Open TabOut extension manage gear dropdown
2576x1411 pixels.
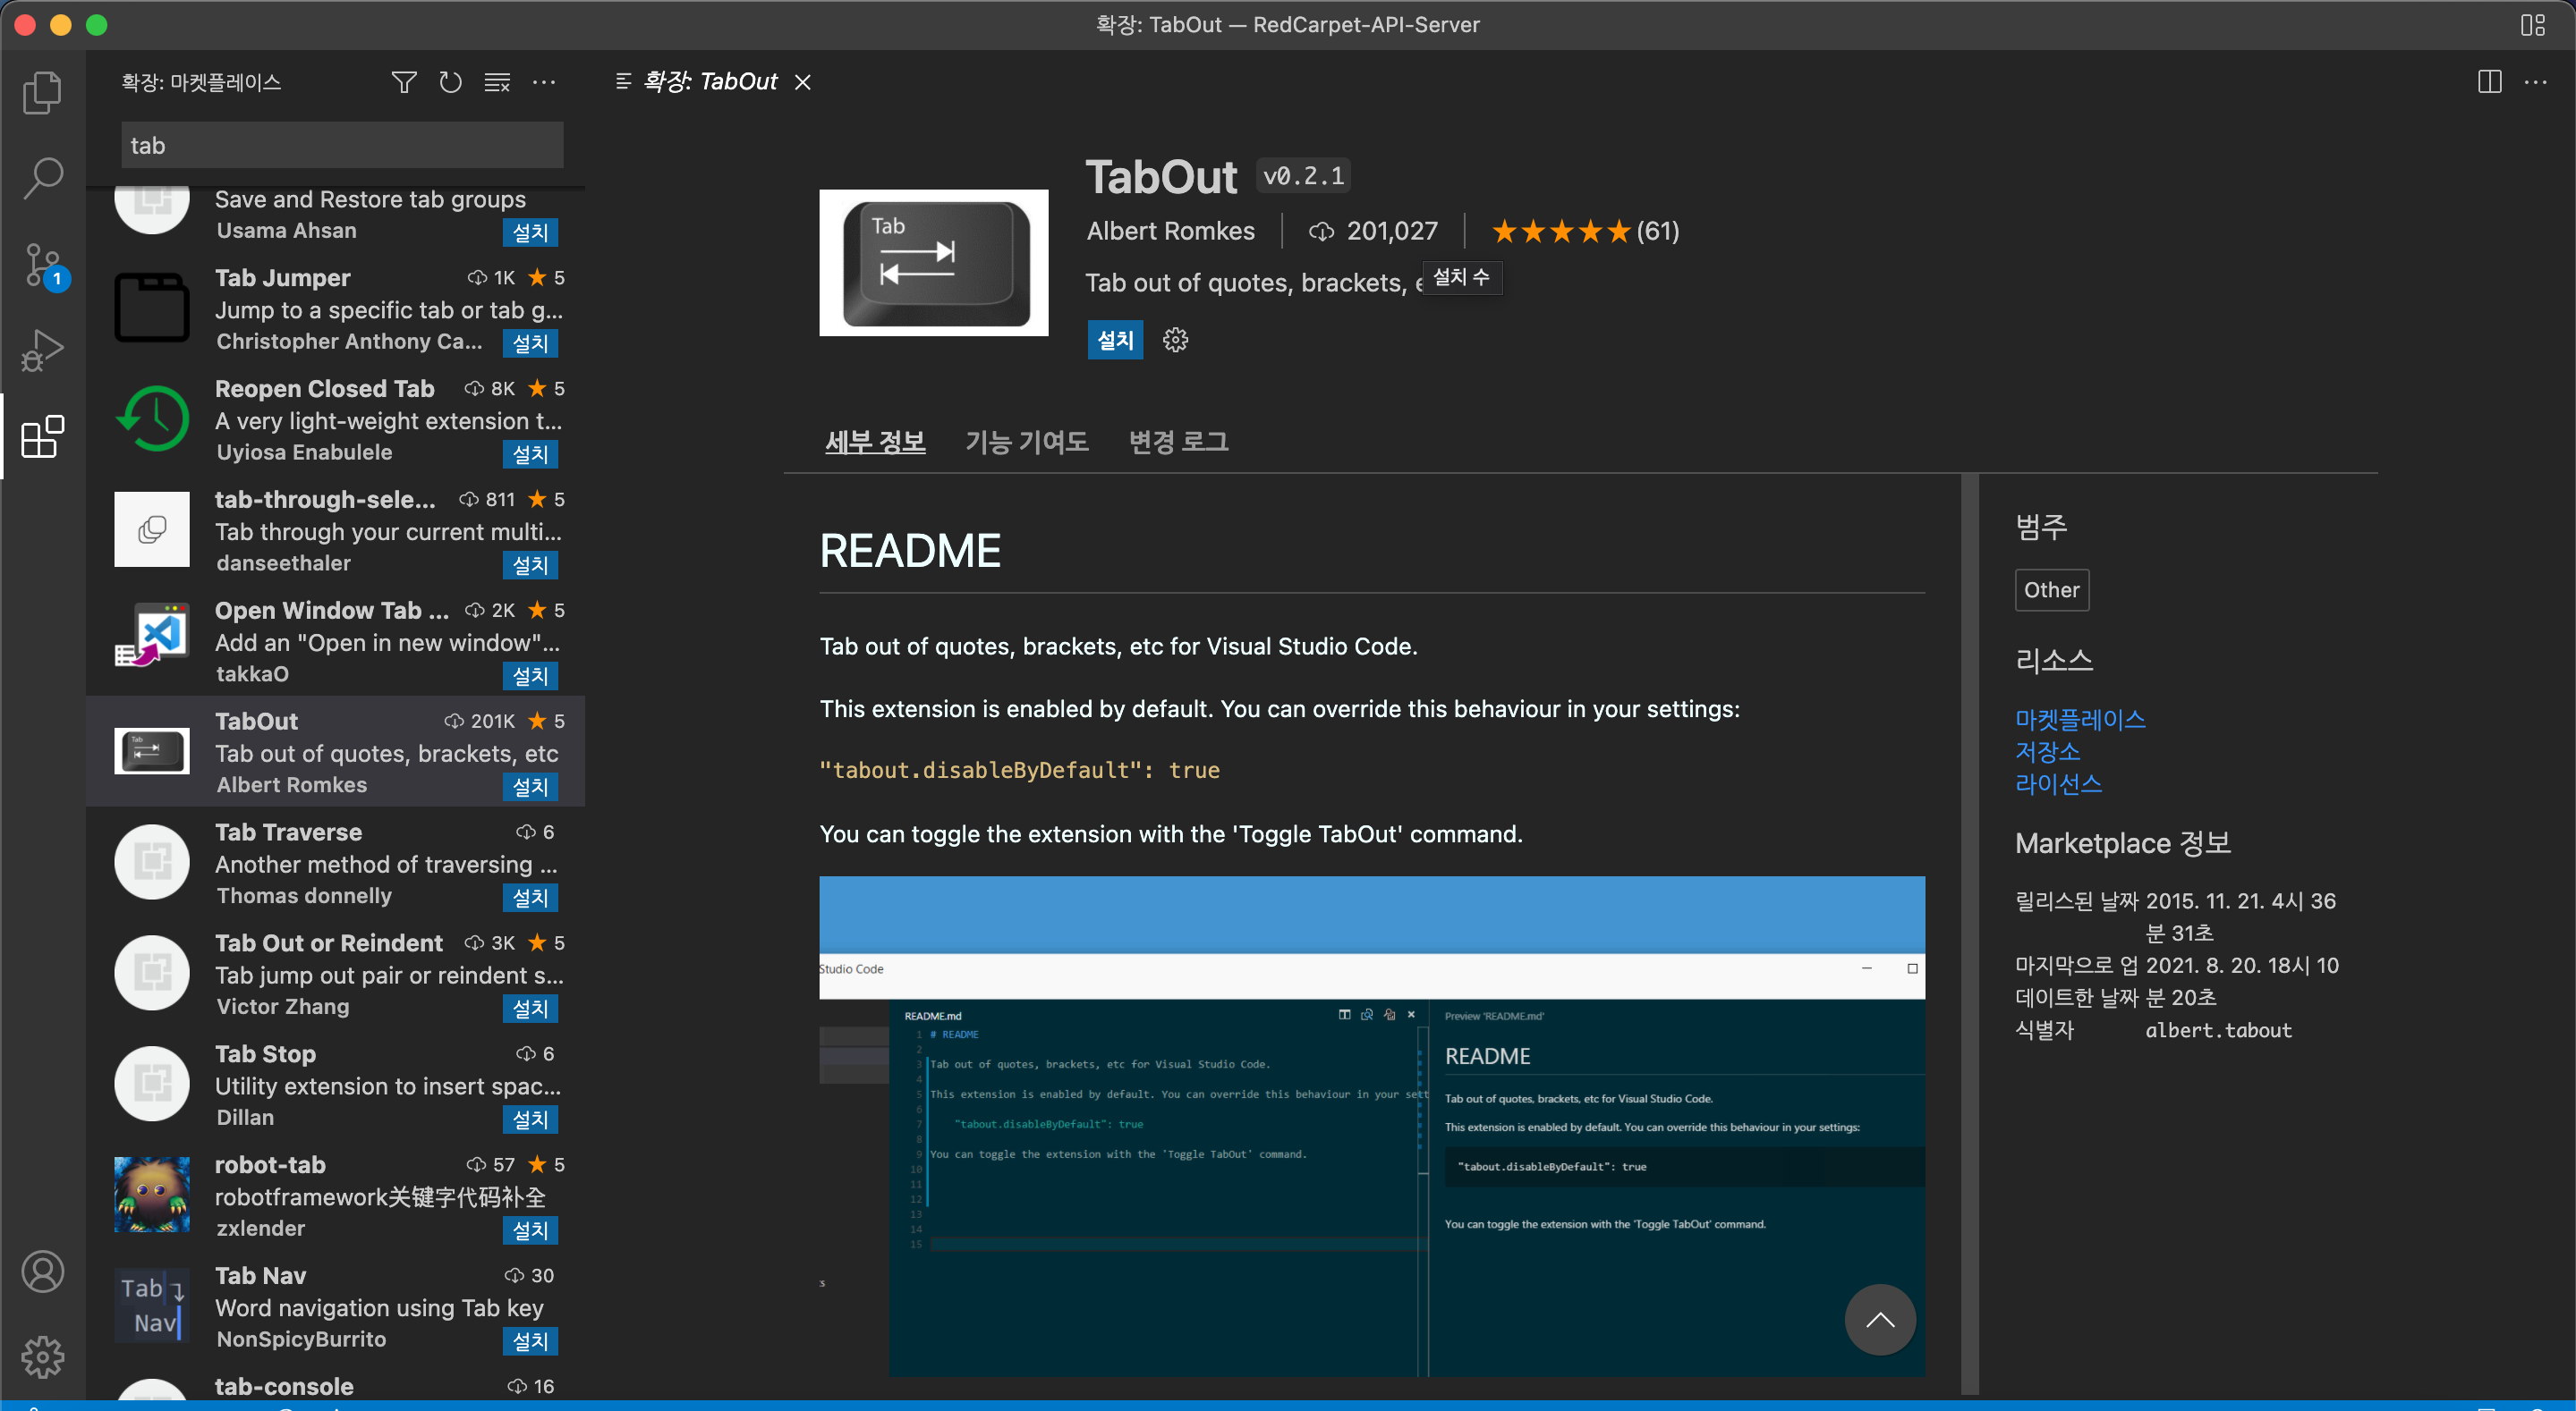[x=1175, y=340]
